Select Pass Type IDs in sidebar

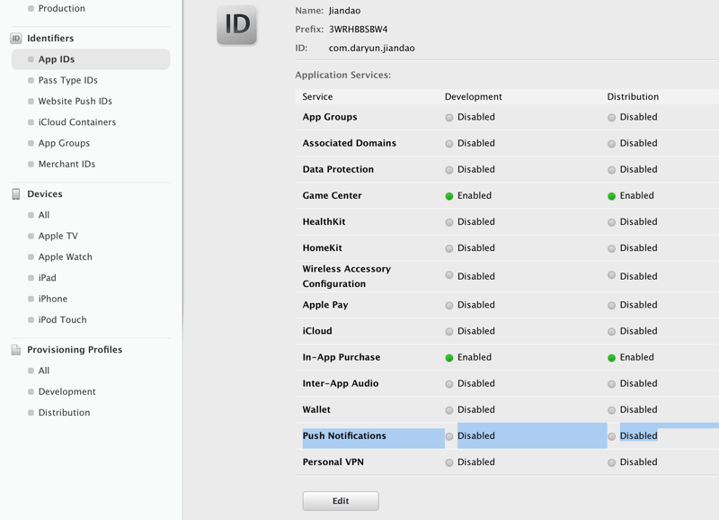[67, 80]
